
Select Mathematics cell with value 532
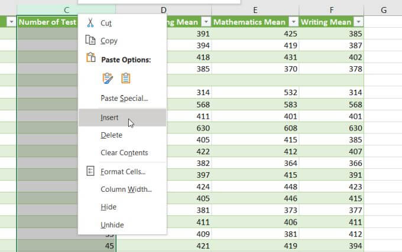(255, 92)
